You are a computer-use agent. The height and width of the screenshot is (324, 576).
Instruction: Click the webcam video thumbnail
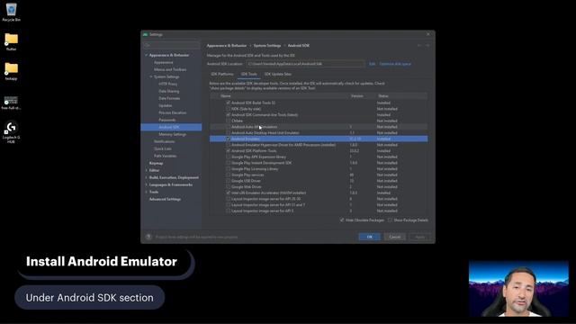[x=518, y=289]
